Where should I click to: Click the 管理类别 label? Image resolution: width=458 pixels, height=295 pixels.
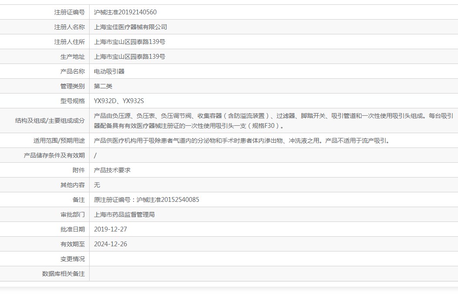pyautogui.click(x=73, y=86)
